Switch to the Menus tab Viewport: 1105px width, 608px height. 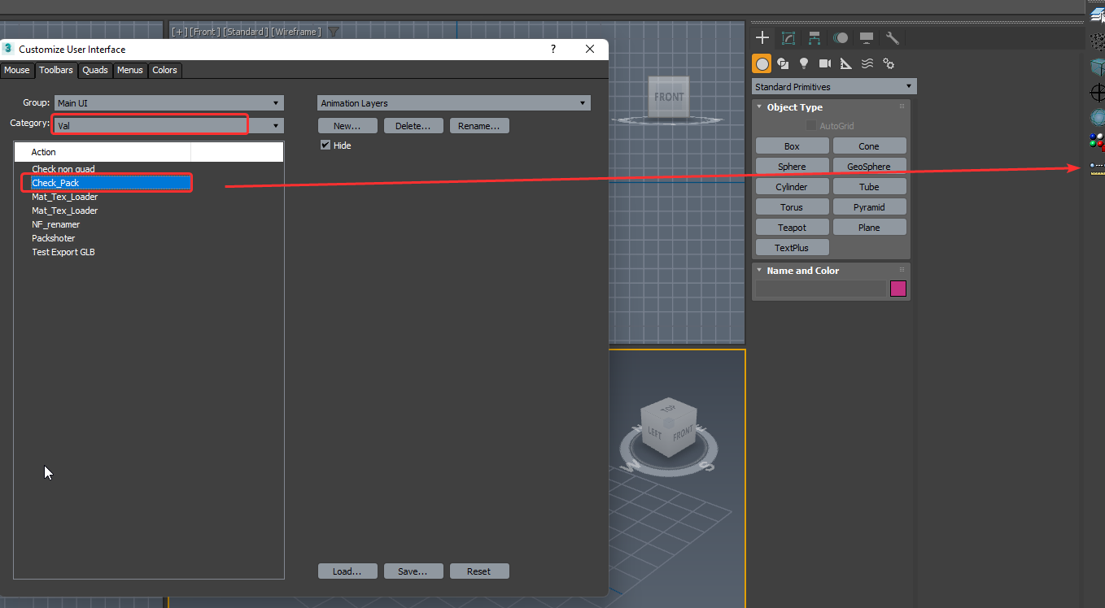coord(130,70)
